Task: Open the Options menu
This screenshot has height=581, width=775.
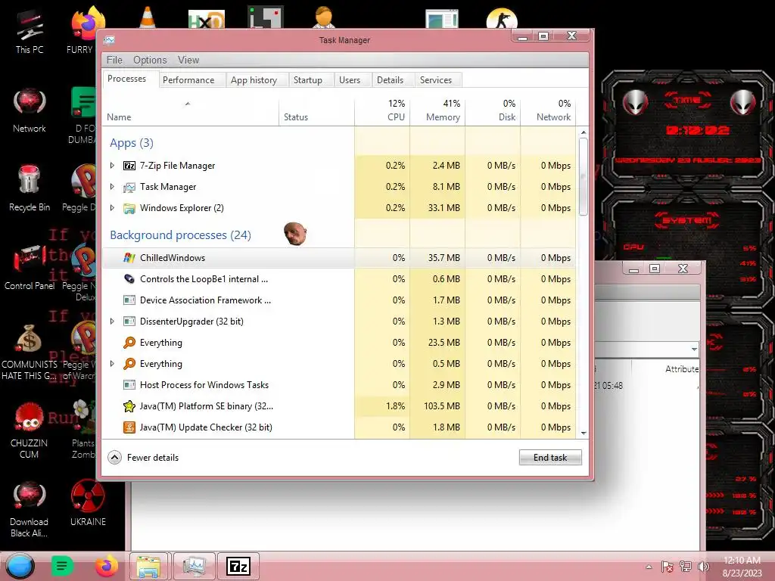Action: 150,60
